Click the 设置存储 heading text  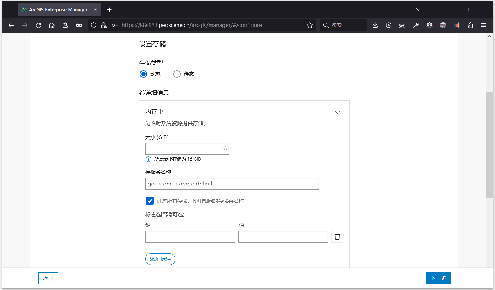pyautogui.click(x=152, y=44)
